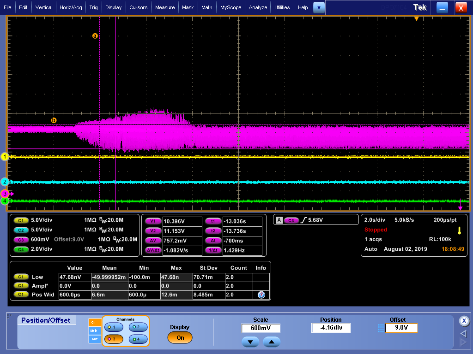
Task: Click the yellow temperature status indicator icon
Action: [459, 230]
